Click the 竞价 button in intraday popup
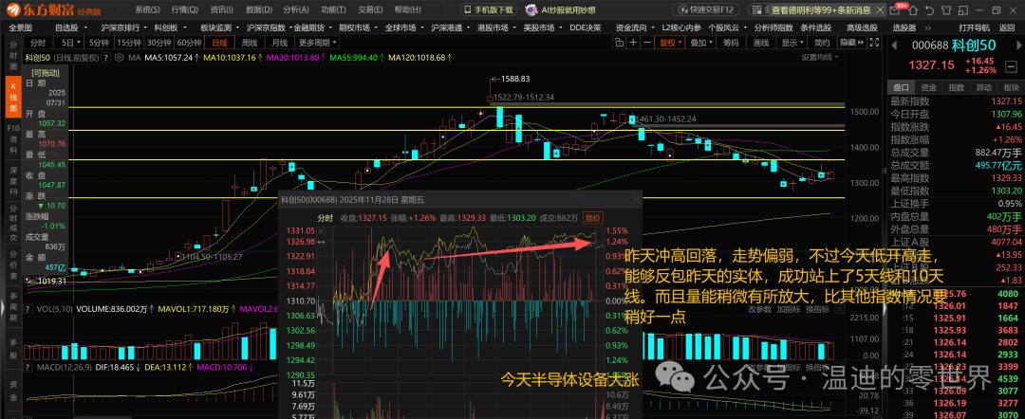Viewport: 1025px width, 419px height. click(x=593, y=218)
